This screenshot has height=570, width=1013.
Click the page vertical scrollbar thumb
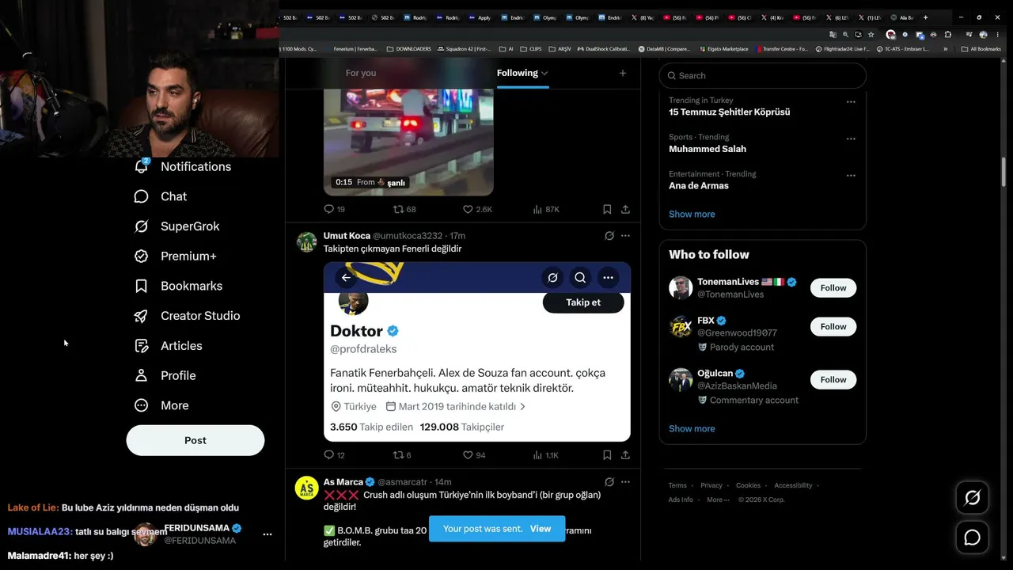[x=1004, y=173]
